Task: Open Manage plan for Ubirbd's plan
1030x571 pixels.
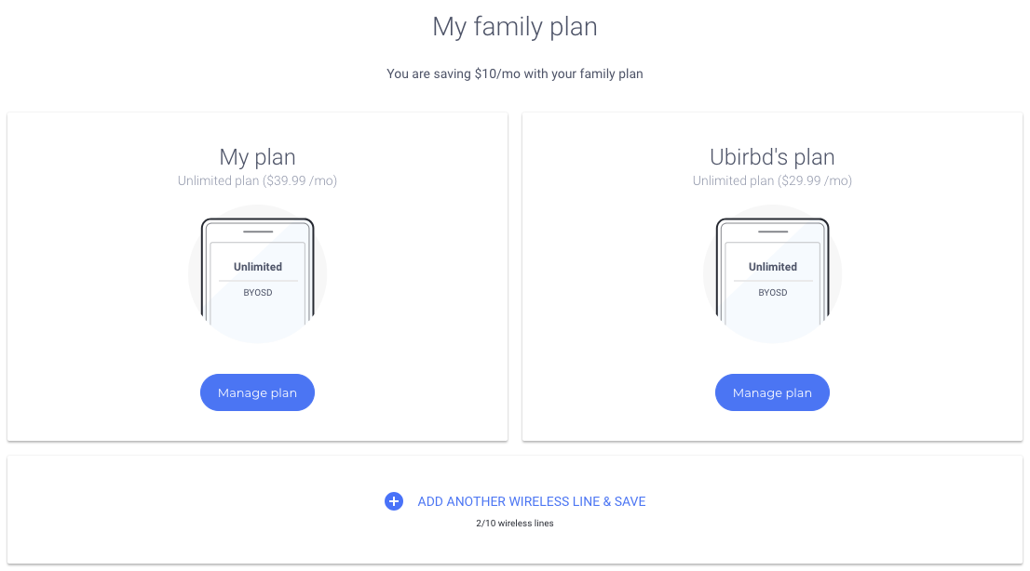Action: pos(772,392)
